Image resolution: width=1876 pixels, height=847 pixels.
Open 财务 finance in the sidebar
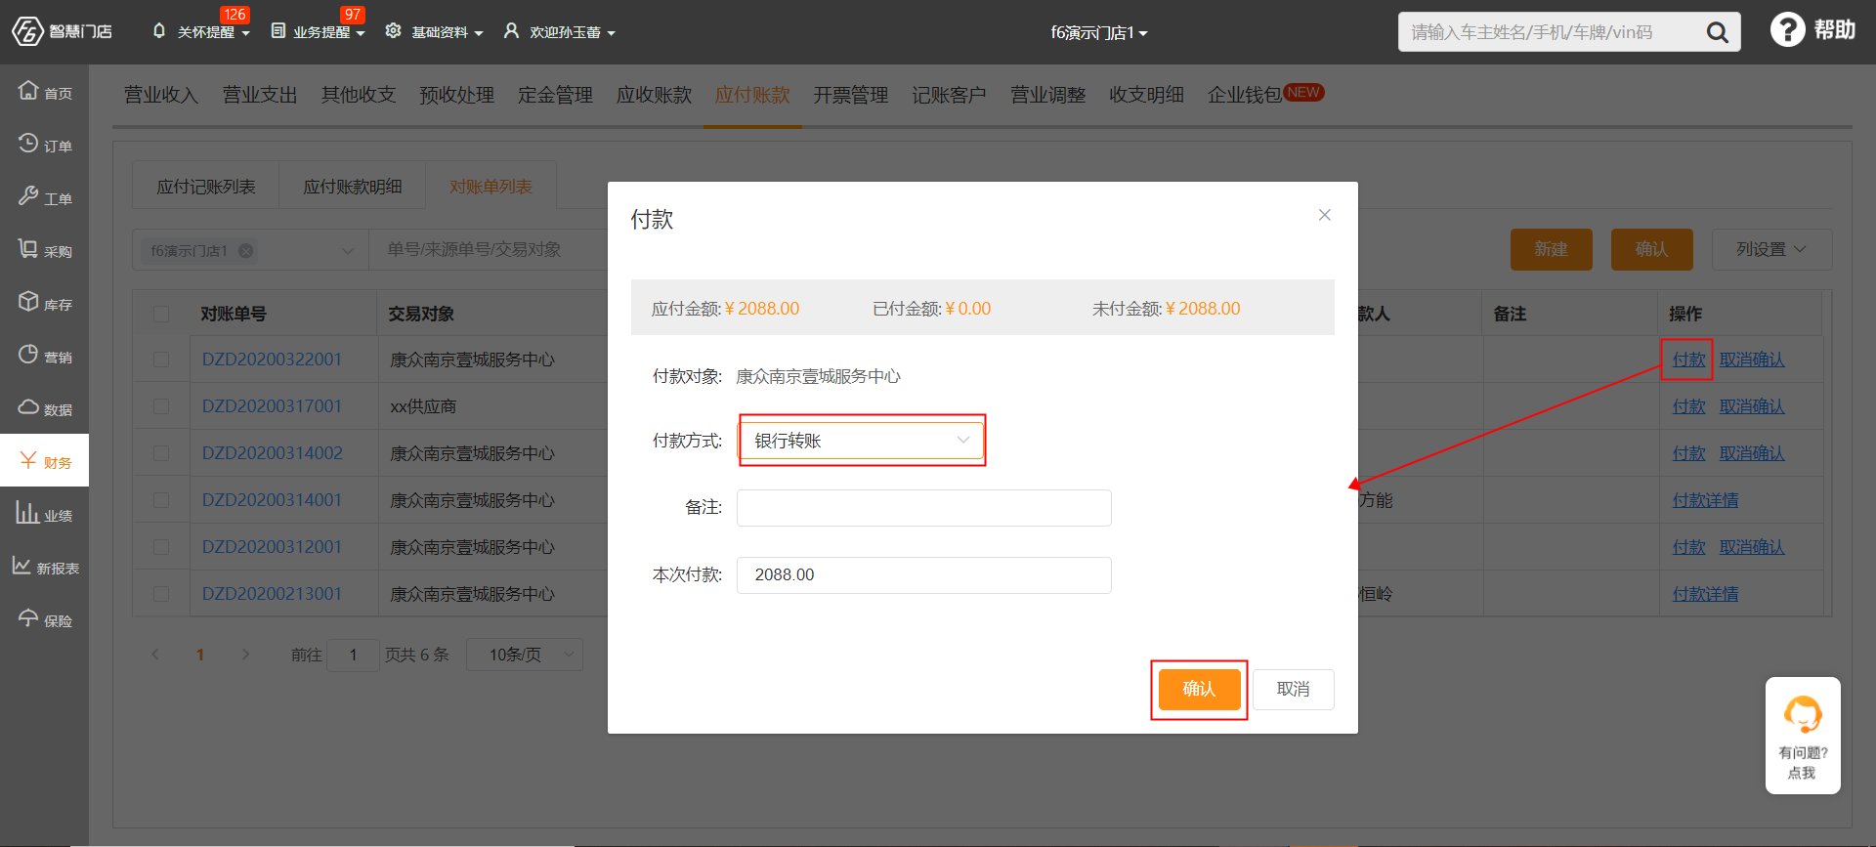point(44,461)
